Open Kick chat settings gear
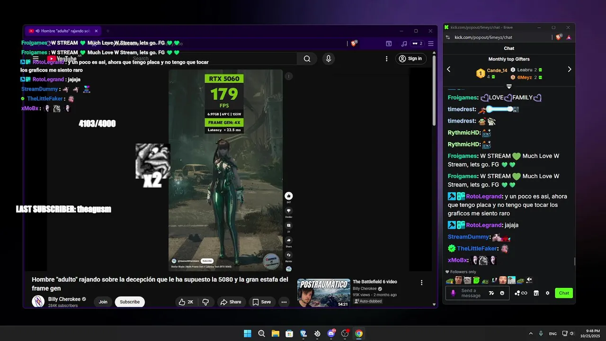Screen dimensions: 606x341 point(547,293)
